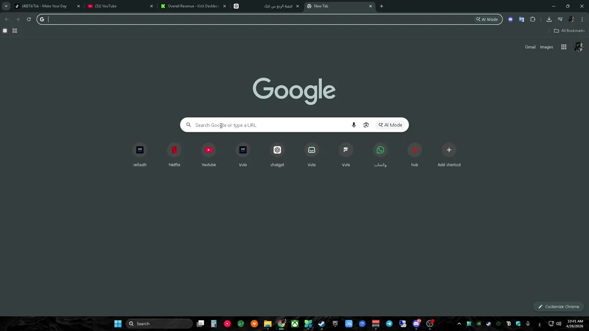Show hidden system tray icons
Image resolution: width=589 pixels, height=331 pixels.
(x=459, y=324)
